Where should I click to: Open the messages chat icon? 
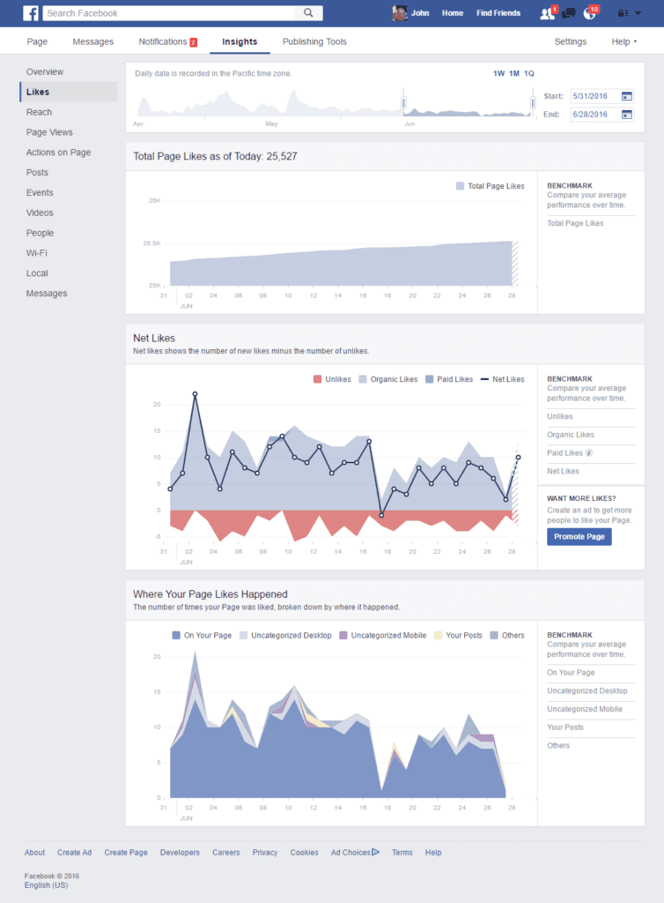point(569,13)
